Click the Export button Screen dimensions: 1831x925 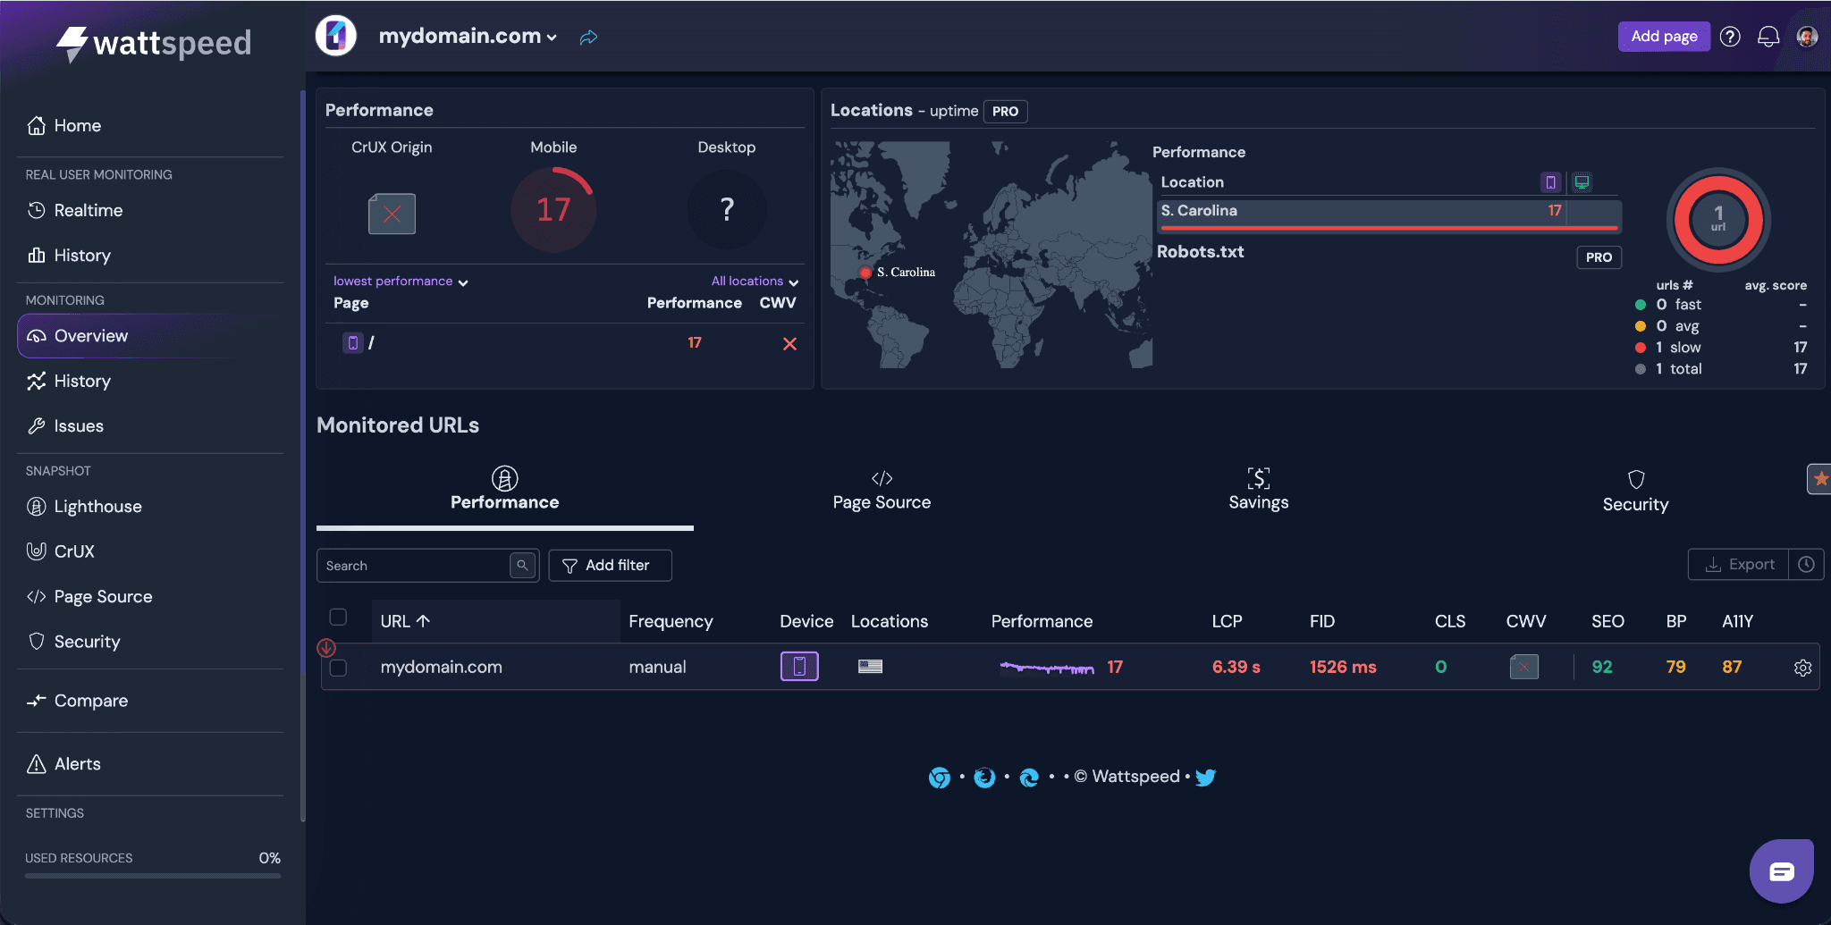(x=1739, y=565)
